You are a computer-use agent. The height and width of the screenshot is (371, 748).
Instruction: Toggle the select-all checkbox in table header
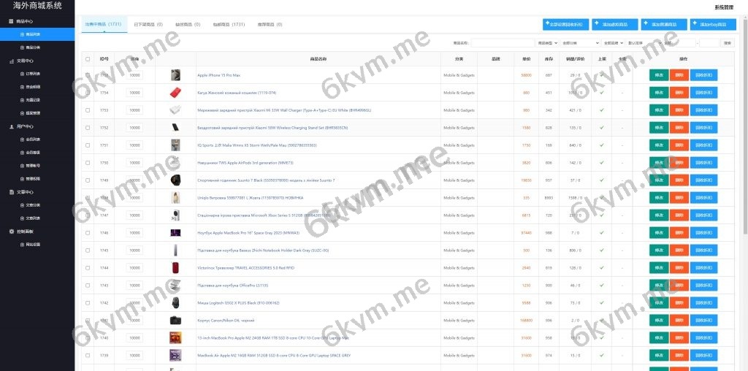pos(88,59)
